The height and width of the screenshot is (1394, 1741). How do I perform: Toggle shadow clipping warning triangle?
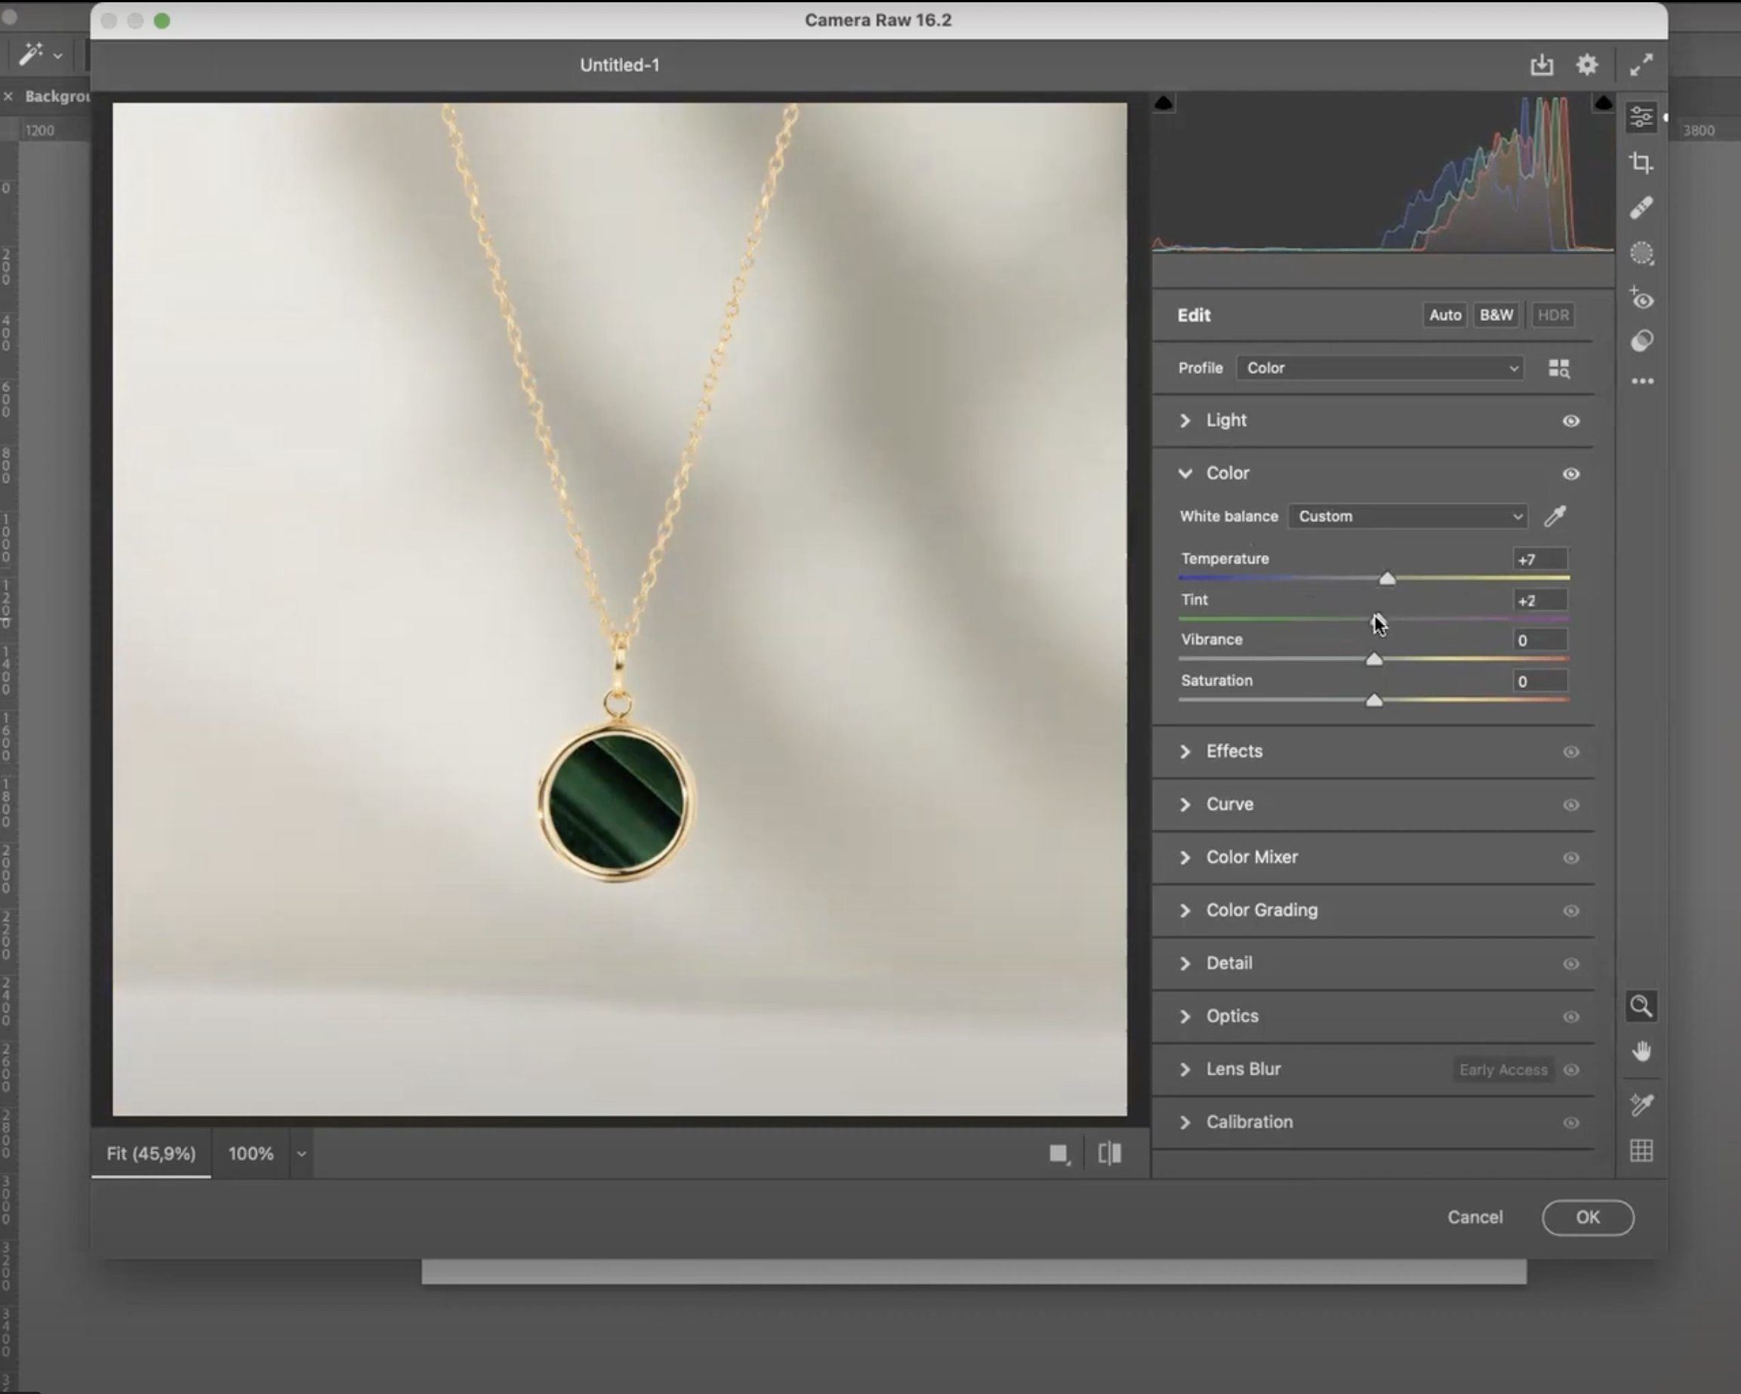click(1163, 103)
